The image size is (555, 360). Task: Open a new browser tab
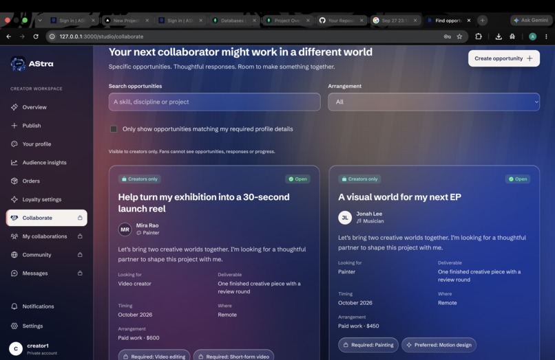point(482,21)
